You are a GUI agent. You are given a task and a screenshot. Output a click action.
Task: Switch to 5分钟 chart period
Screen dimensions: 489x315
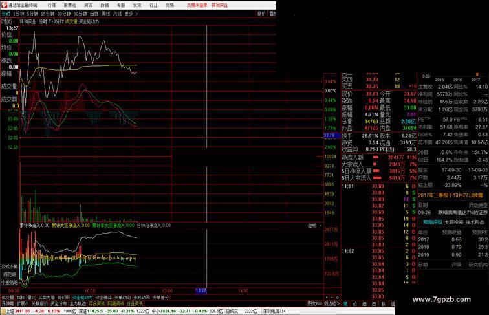point(32,14)
